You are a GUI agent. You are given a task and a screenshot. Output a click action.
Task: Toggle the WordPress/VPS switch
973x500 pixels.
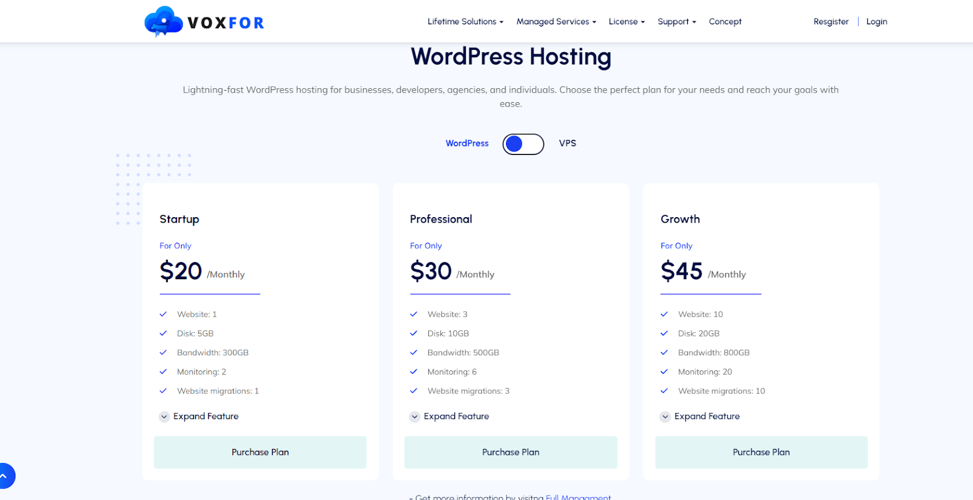523,144
